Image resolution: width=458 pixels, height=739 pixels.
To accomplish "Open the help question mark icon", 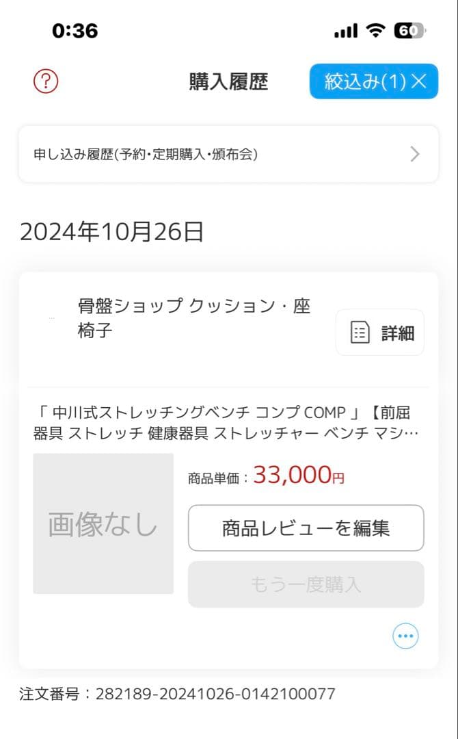I will (44, 81).
